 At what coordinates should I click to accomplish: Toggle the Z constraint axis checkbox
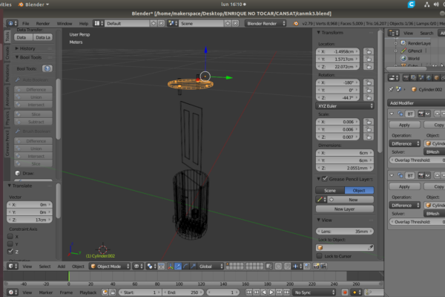[x=10, y=252]
